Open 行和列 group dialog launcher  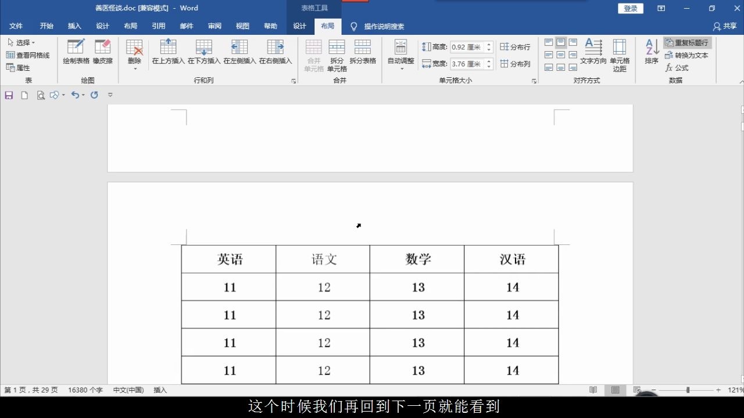pyautogui.click(x=294, y=81)
